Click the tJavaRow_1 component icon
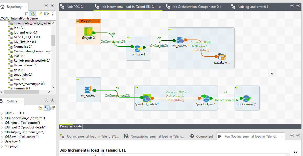Viewport: 303px width, 156px height. point(222,57)
